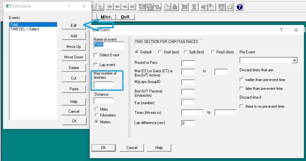Jump to first record arrow icon

tap(110, 7)
